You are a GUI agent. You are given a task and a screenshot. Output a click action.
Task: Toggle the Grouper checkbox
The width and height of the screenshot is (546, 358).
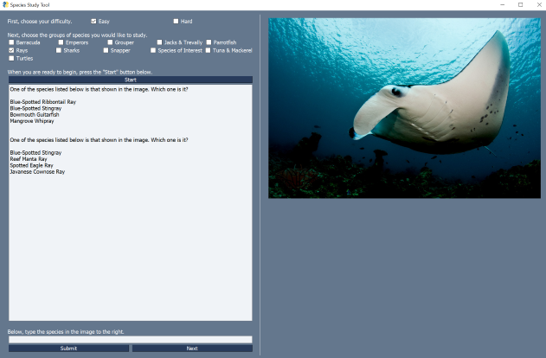110,42
